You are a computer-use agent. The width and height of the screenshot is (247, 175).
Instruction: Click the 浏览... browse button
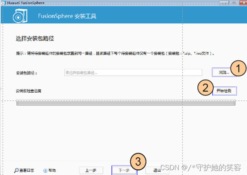[x=224, y=72]
